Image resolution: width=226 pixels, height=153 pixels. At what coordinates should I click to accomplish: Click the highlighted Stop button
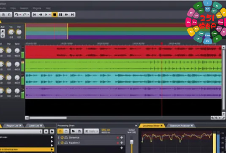(x=54, y=14)
